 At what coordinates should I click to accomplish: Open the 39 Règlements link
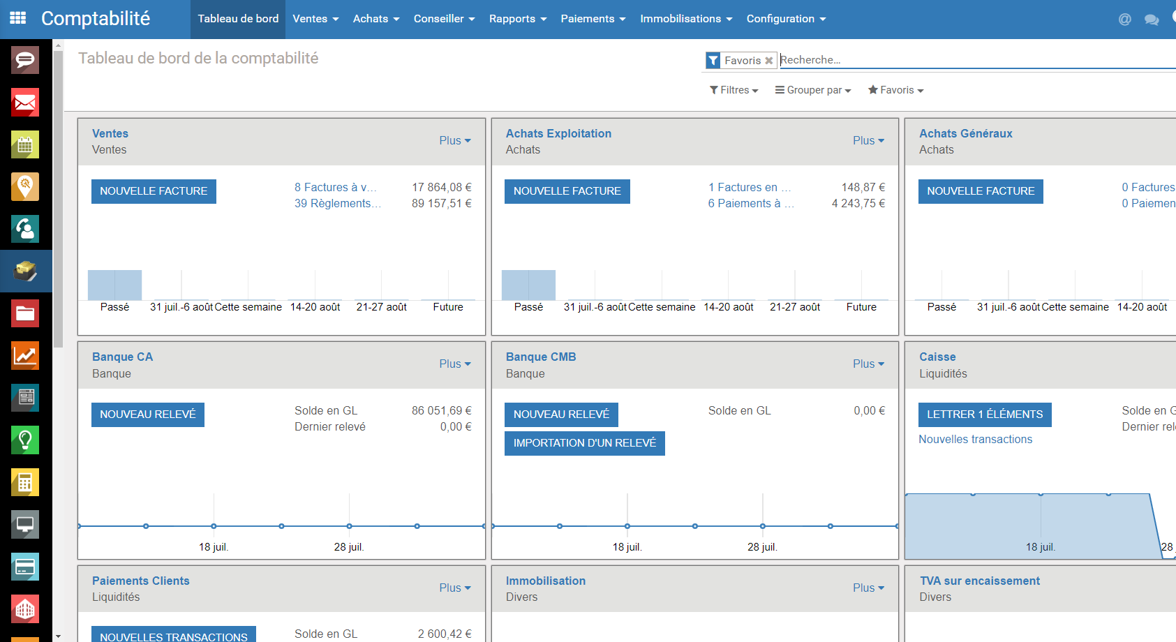click(338, 203)
